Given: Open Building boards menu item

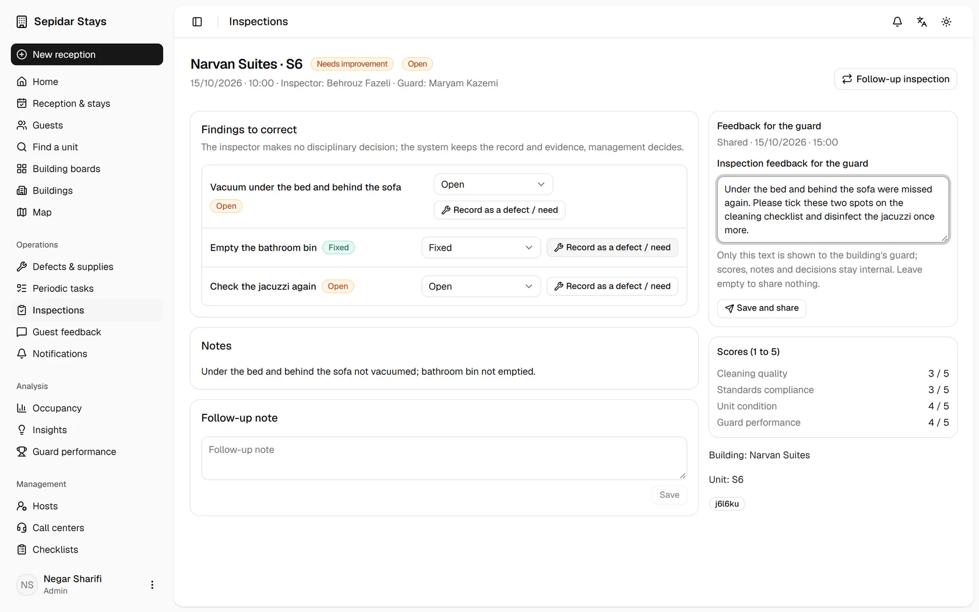Looking at the screenshot, I should (x=87, y=168).
